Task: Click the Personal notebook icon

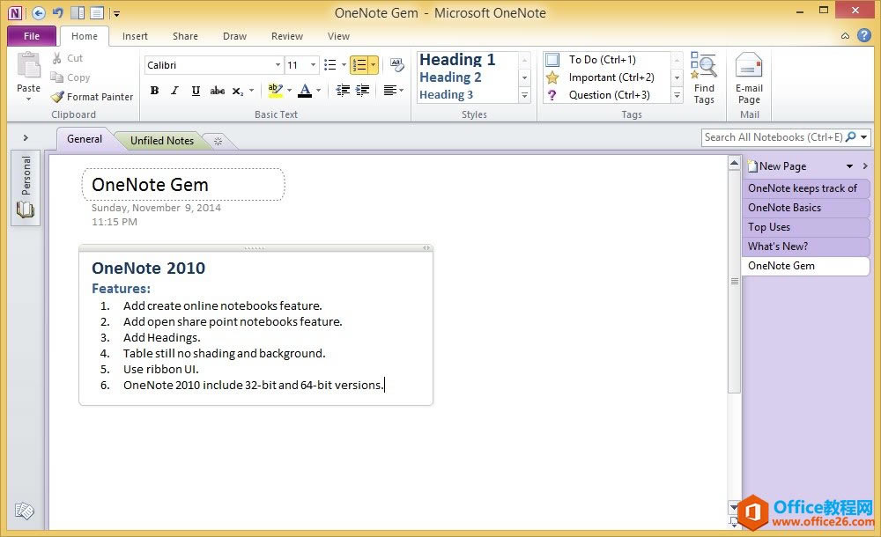Action: 26,210
